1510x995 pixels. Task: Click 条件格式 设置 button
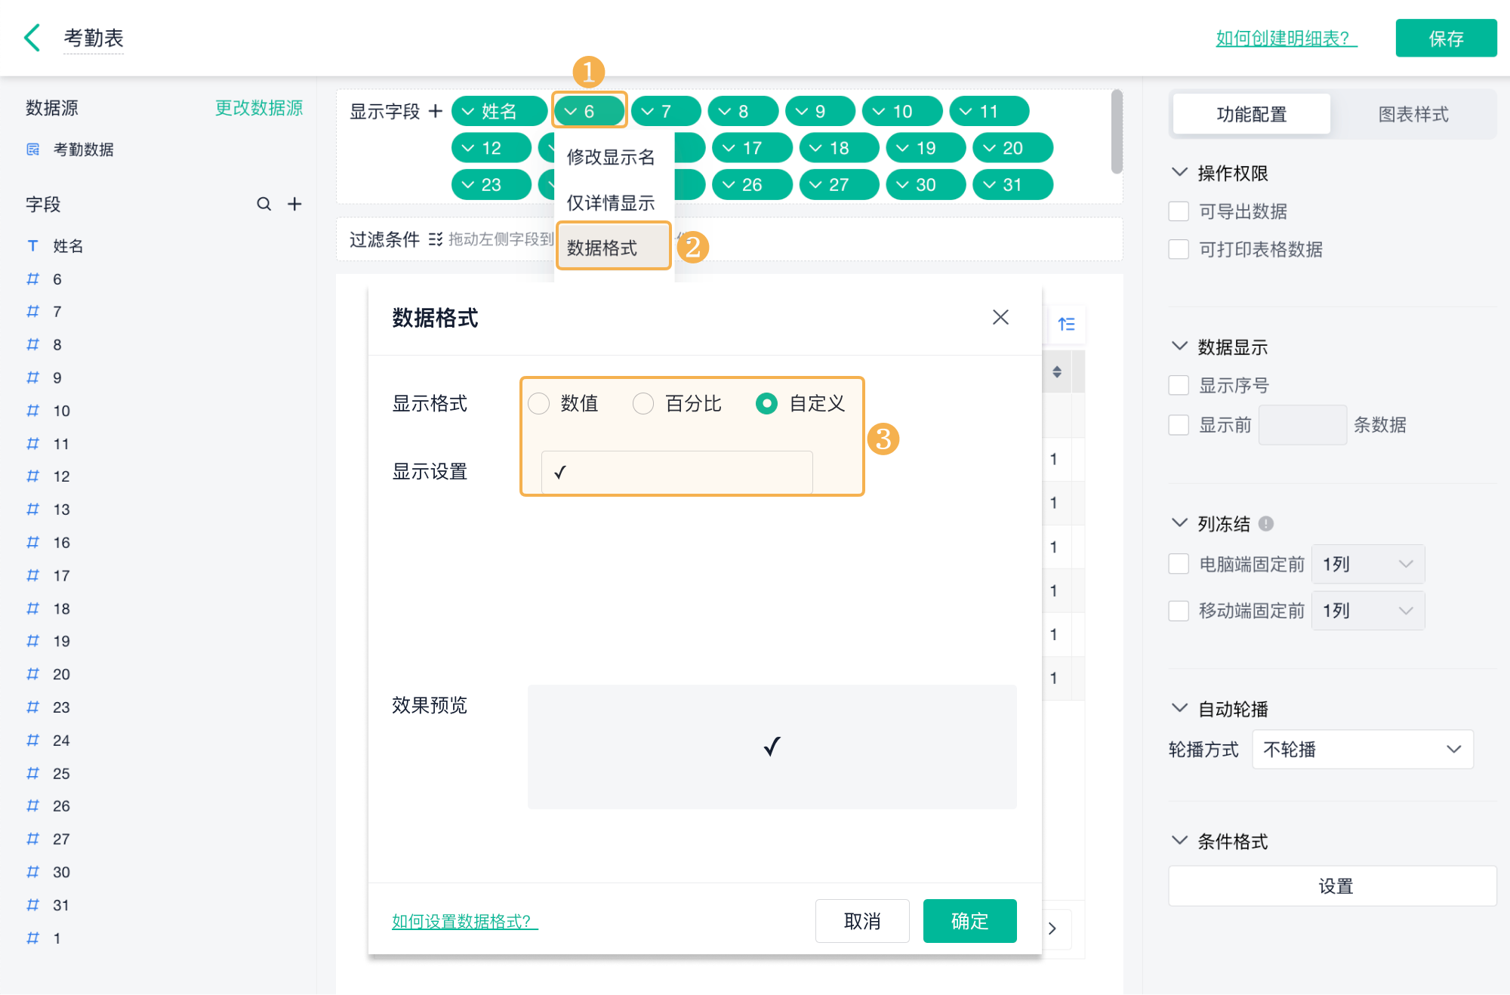pyautogui.click(x=1333, y=886)
